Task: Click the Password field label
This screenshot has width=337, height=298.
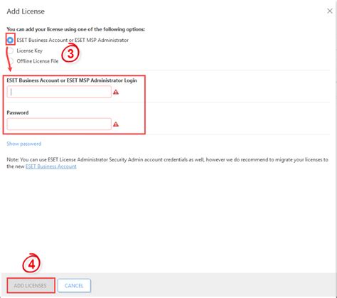Action: 18,112
